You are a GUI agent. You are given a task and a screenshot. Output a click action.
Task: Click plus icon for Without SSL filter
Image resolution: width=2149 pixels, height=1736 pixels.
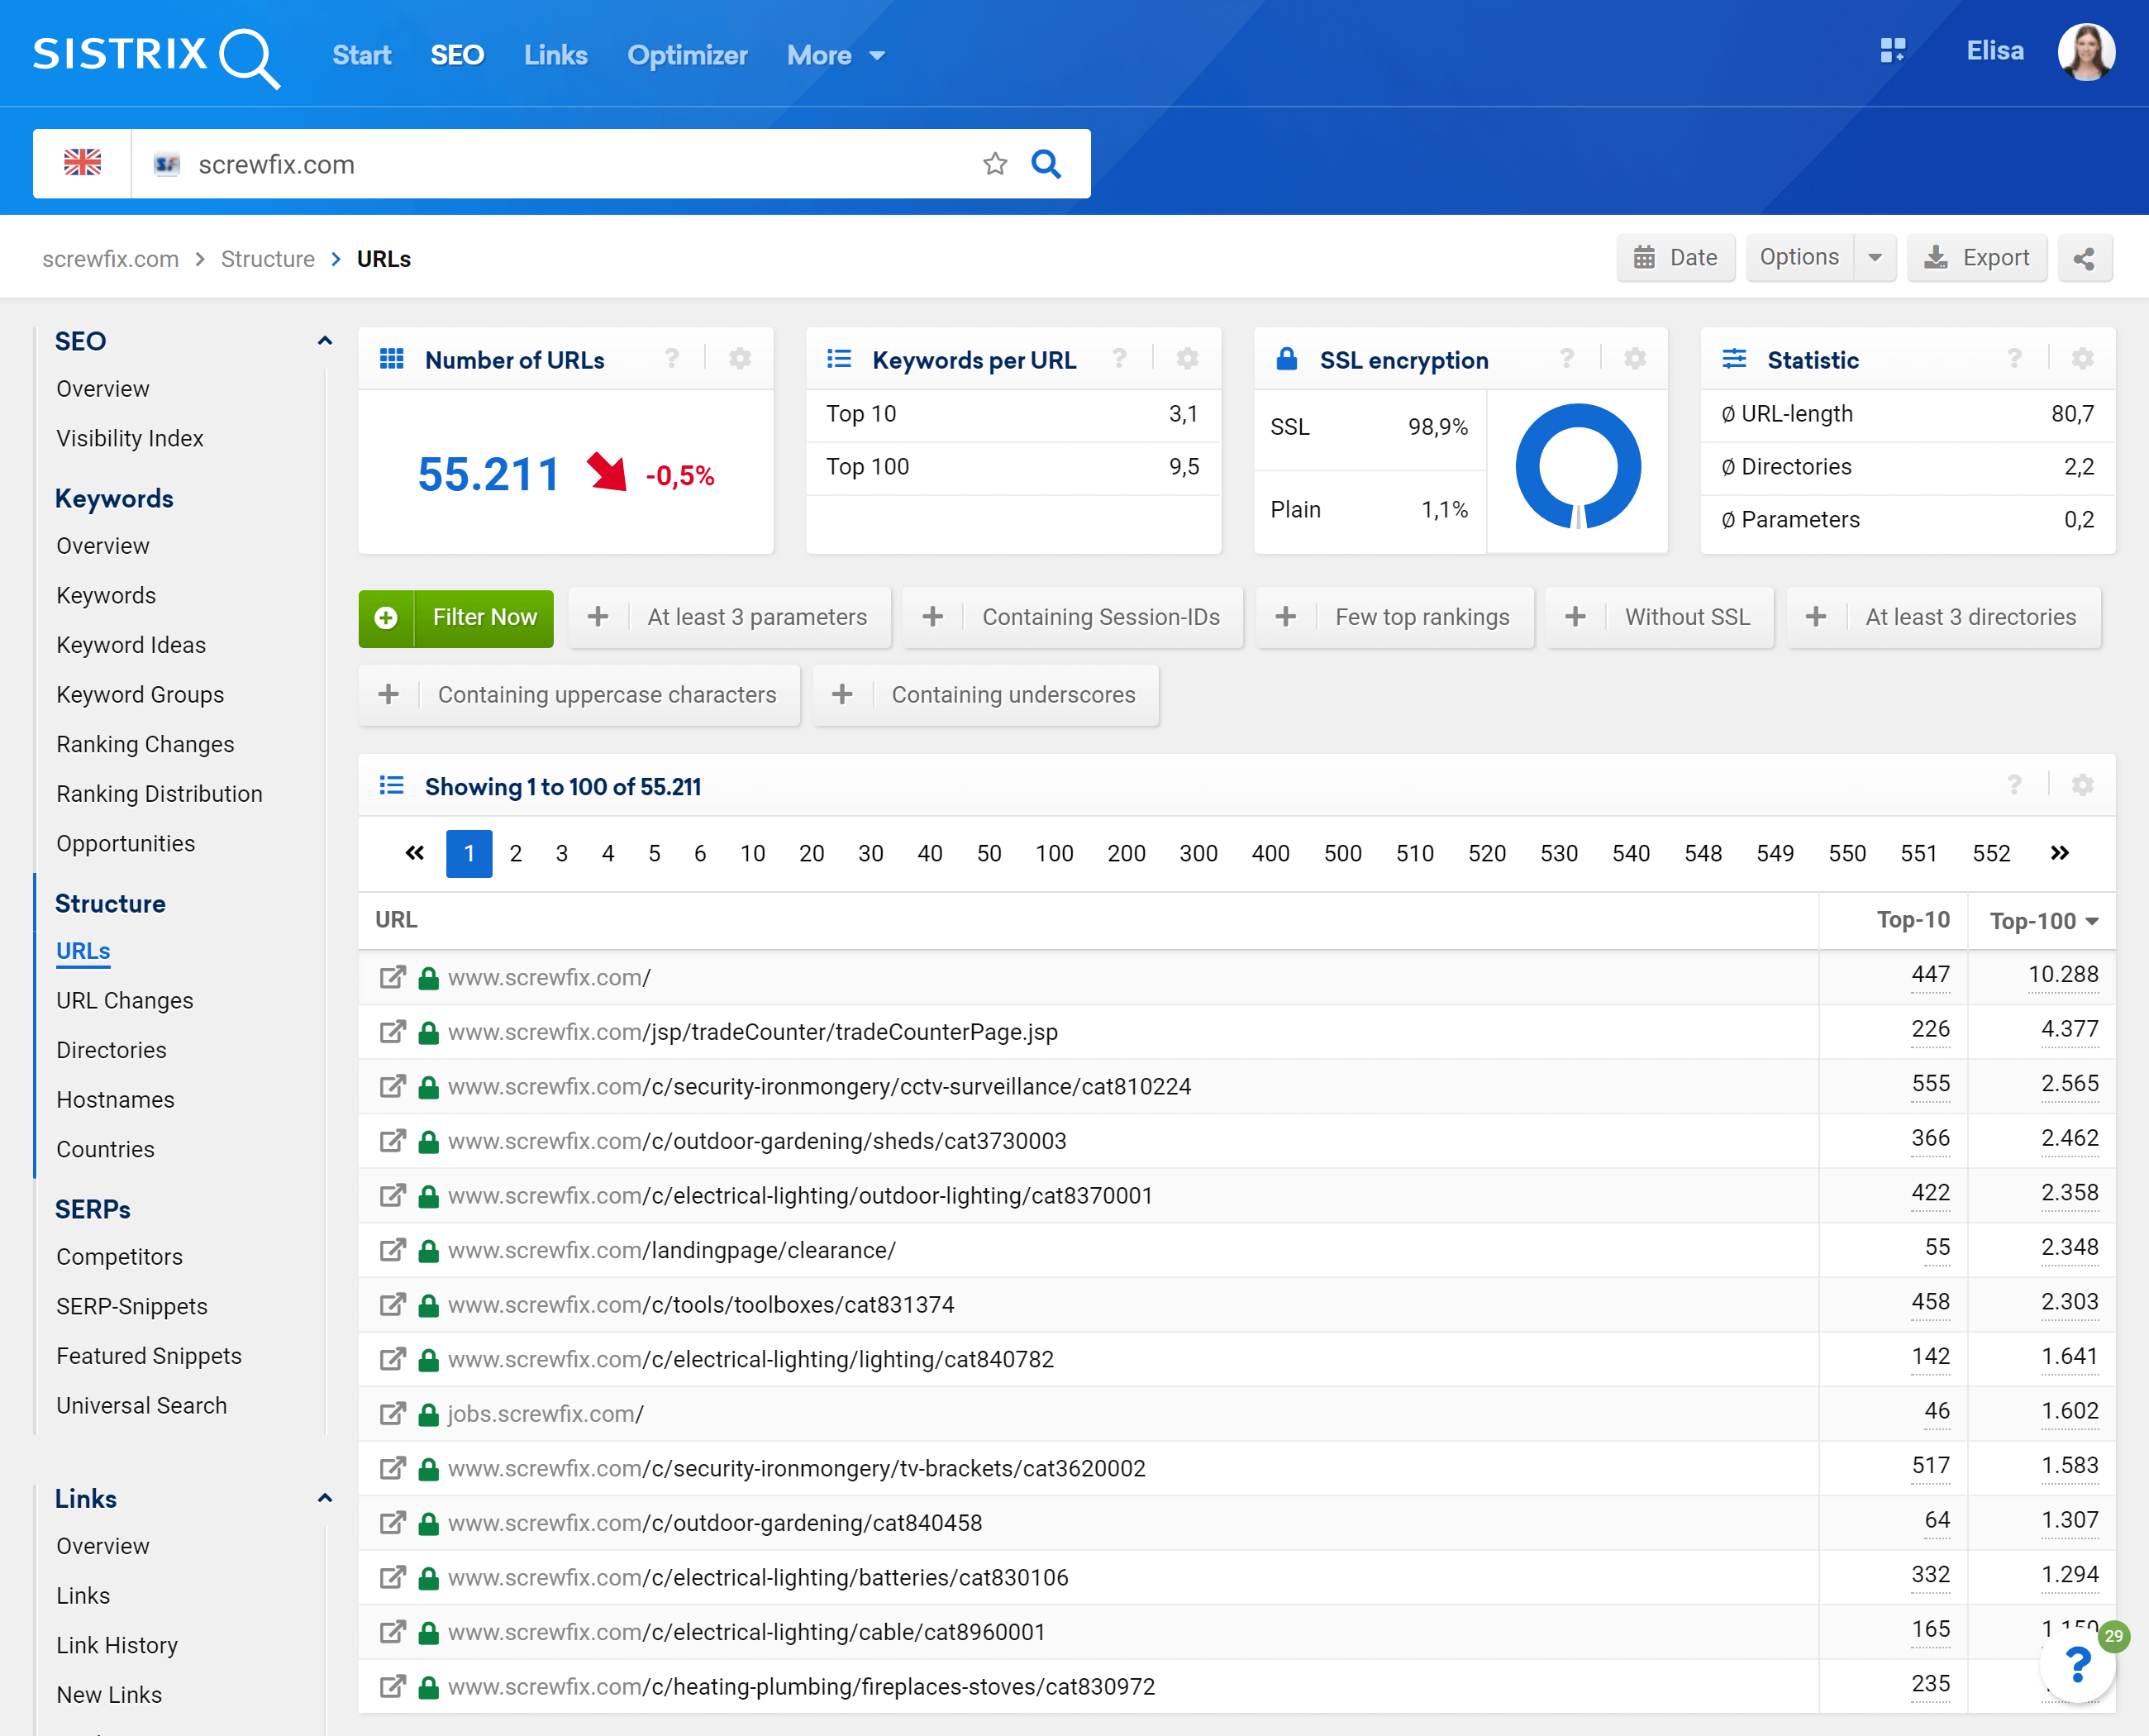(1575, 617)
